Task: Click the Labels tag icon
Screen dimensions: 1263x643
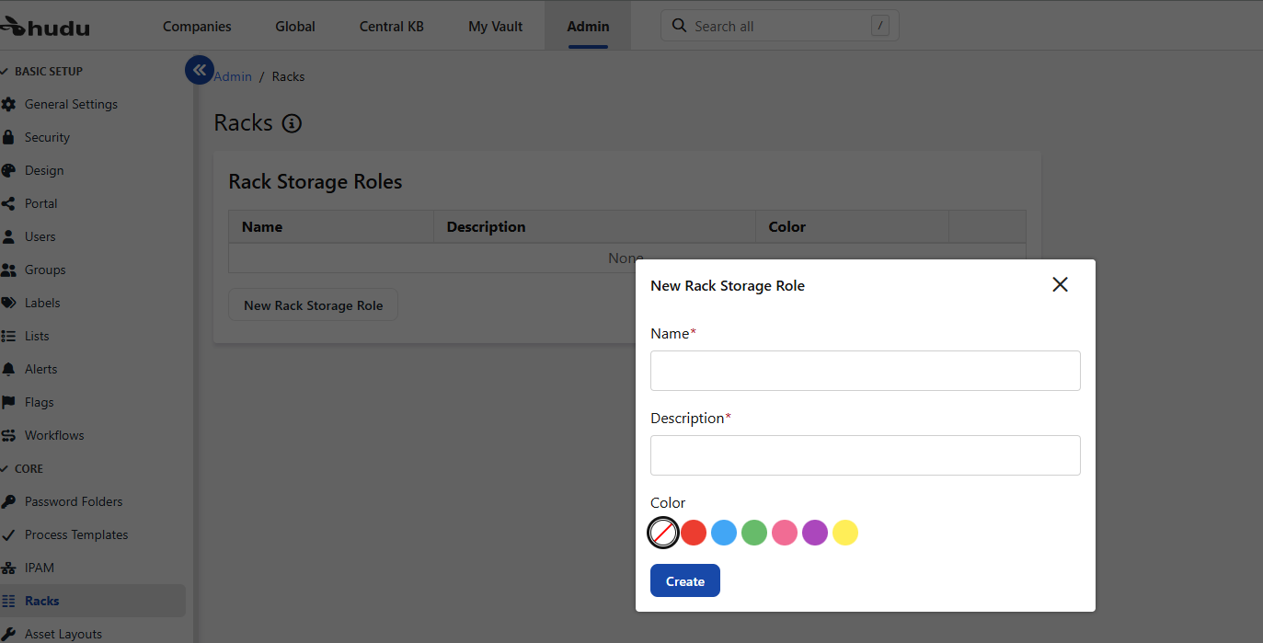Action: coord(8,303)
